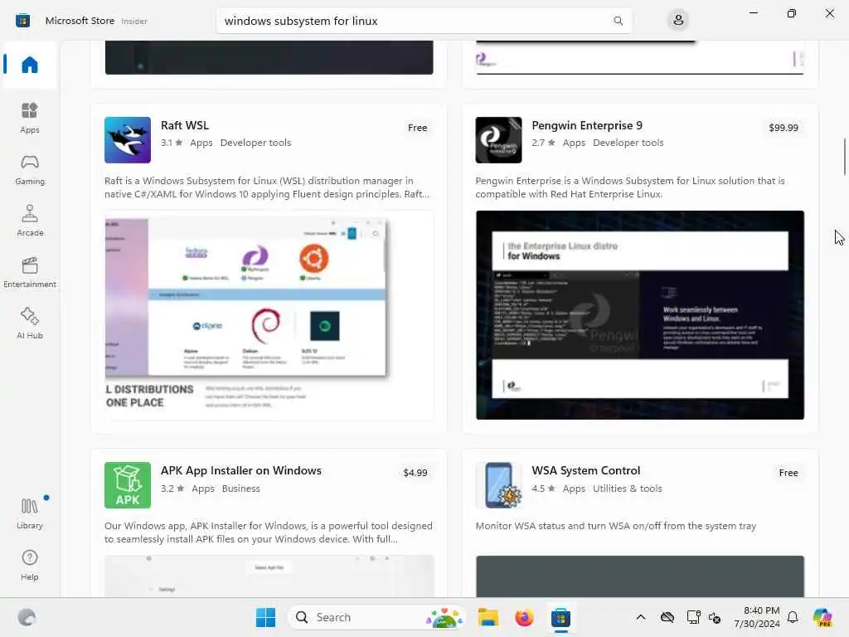Open File Explorer from taskbar
849x637 pixels.
[x=488, y=617]
